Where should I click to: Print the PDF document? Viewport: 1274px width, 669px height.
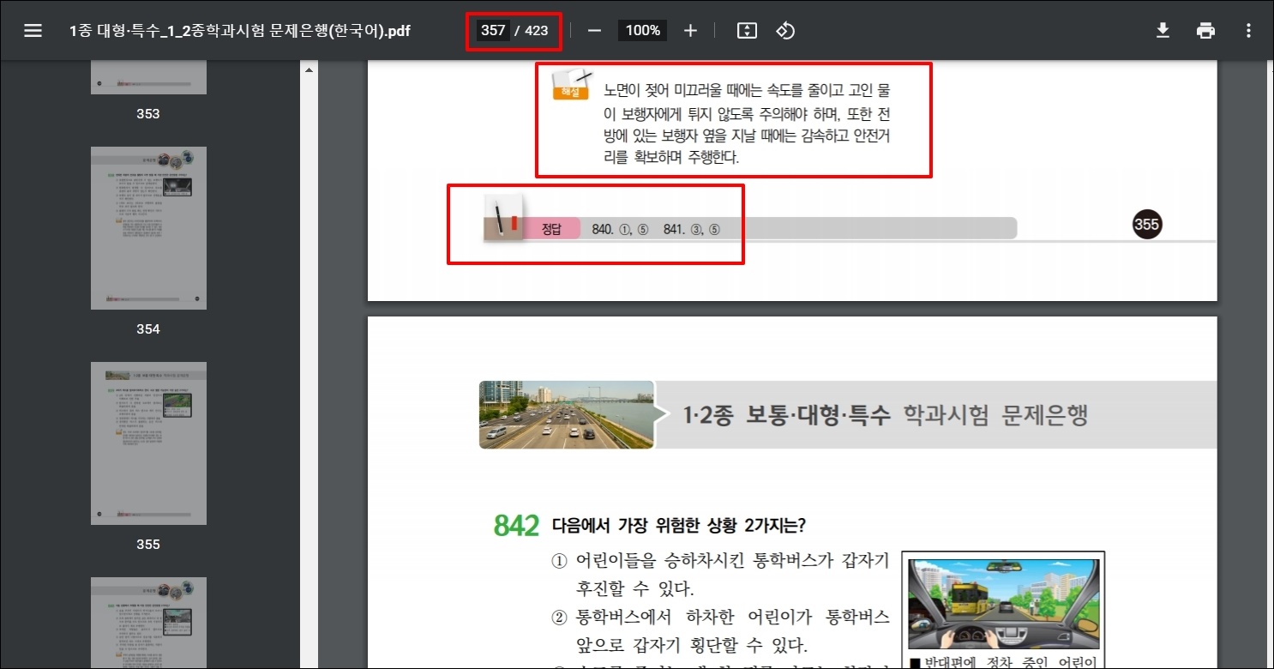click(1205, 31)
